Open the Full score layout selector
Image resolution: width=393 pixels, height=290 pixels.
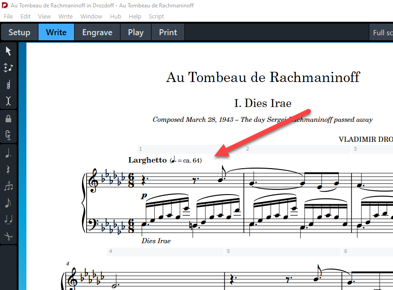(381, 32)
